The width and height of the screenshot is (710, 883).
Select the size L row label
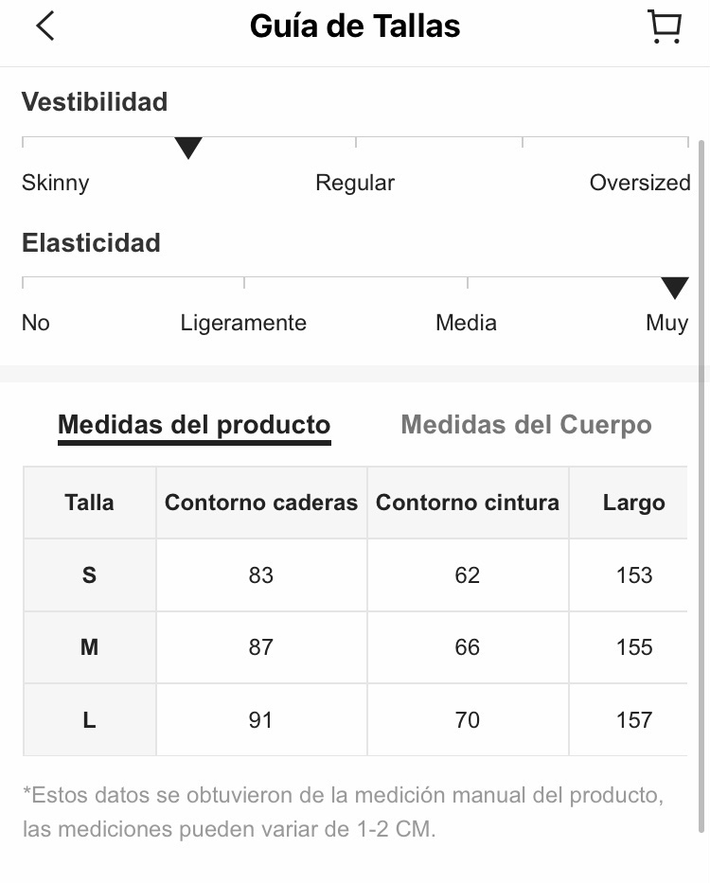(90, 719)
